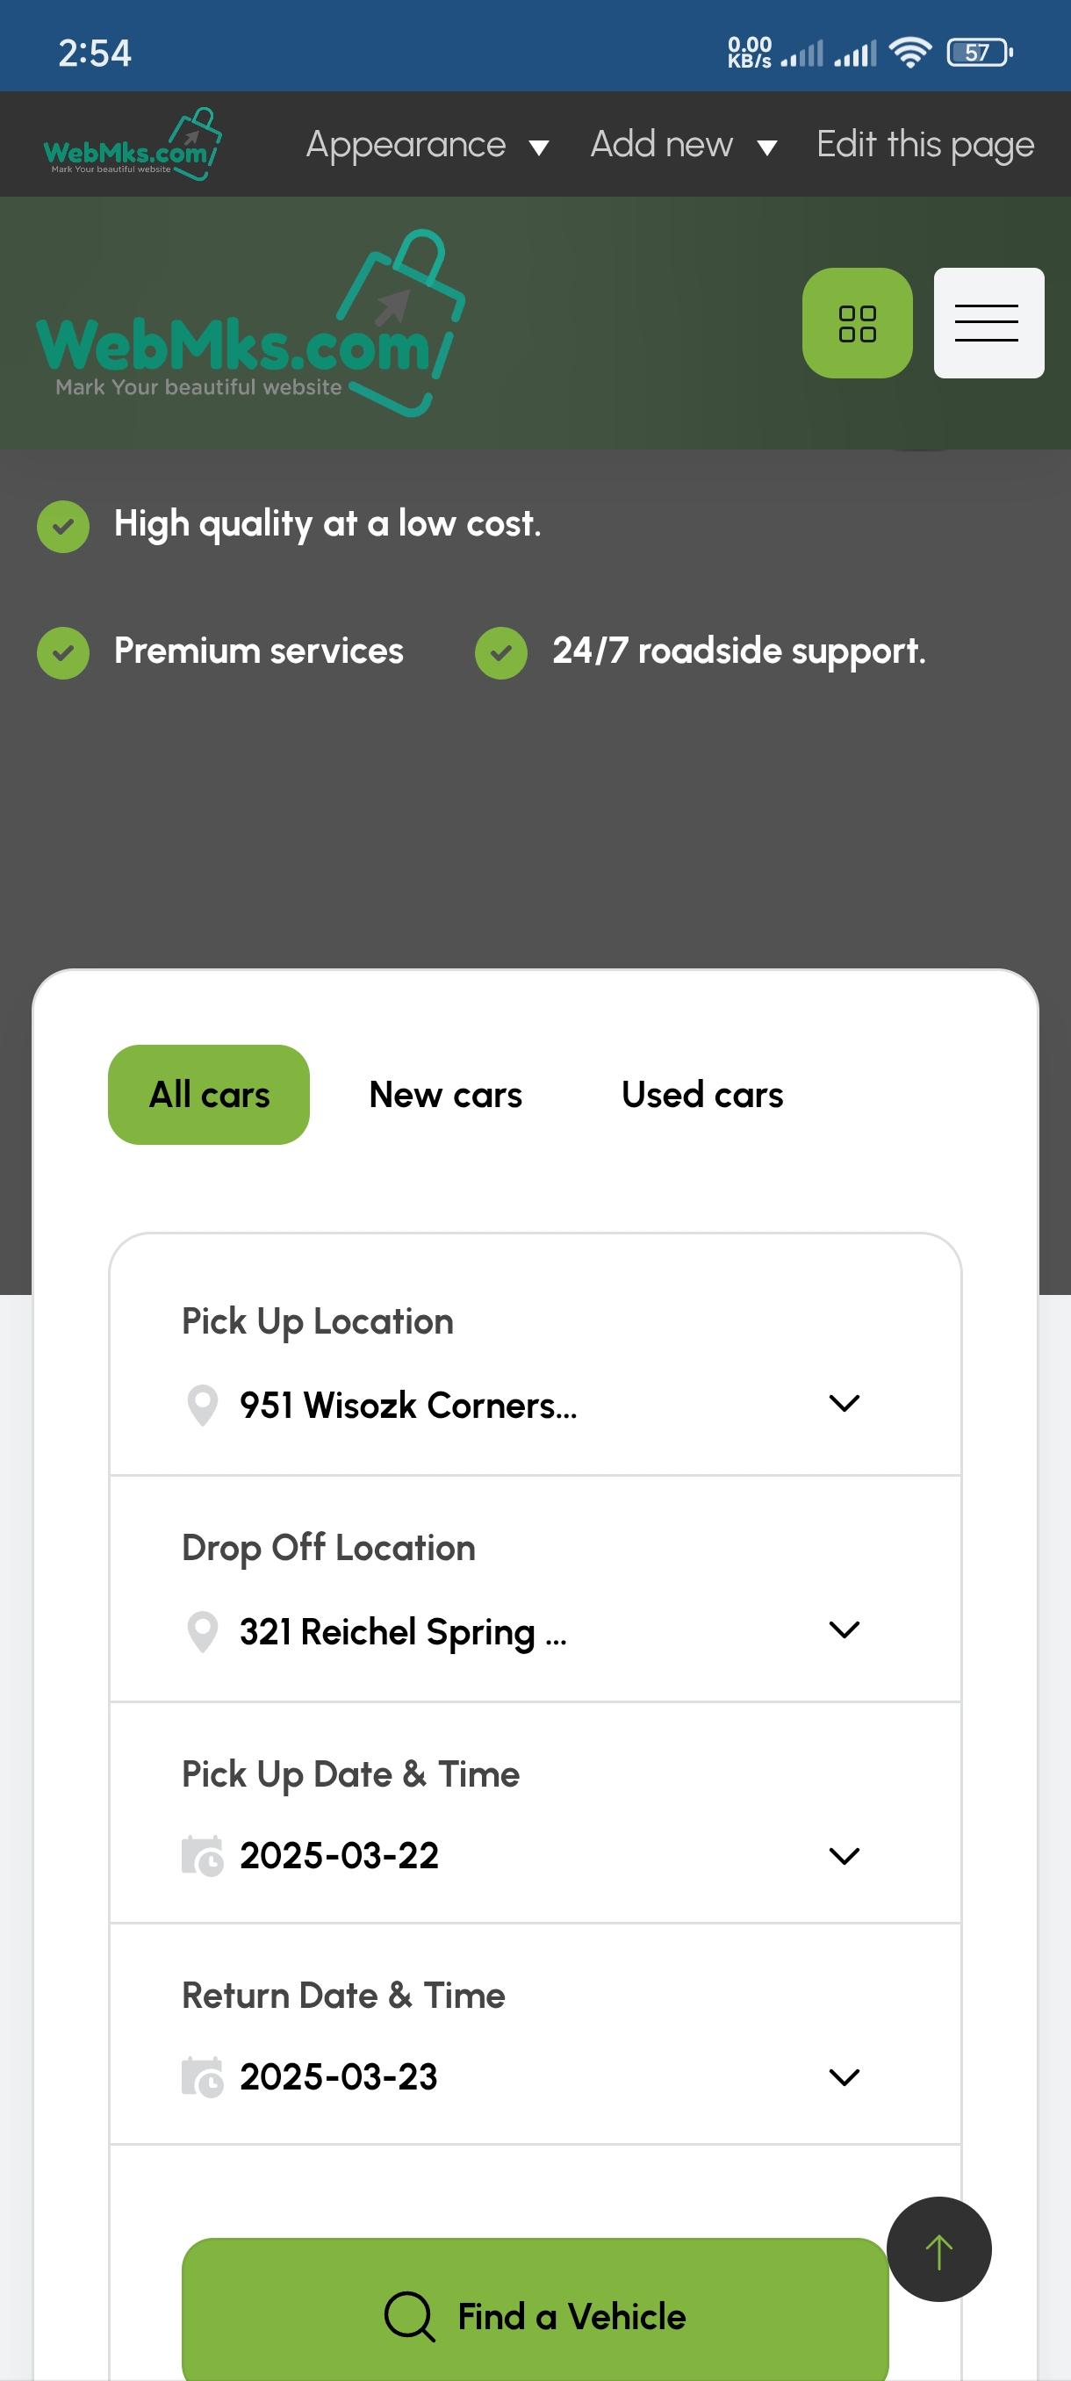The height and width of the screenshot is (2381, 1071).
Task: Tap calendar icon next to 2025-03-23
Action: (x=203, y=2077)
